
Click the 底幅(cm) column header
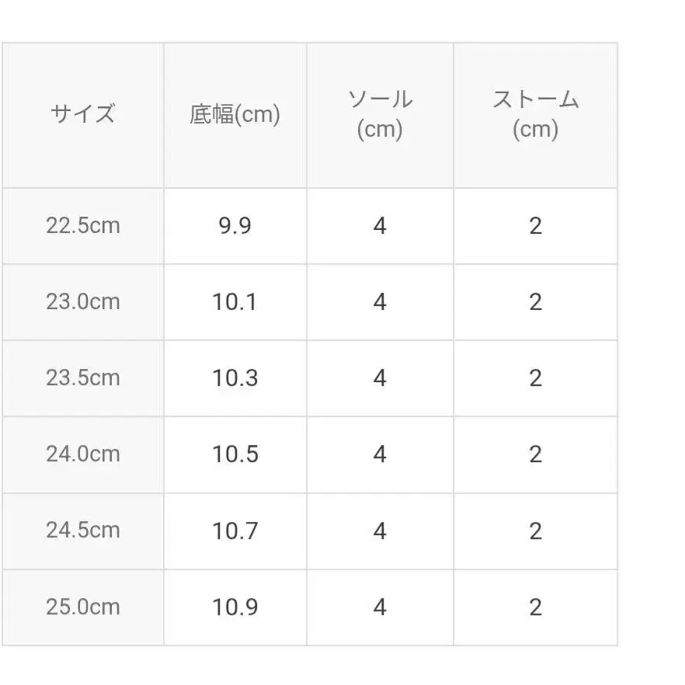click(x=235, y=115)
